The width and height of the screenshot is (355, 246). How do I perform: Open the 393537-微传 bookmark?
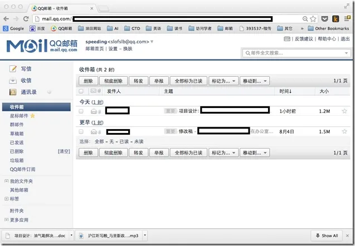tap(255, 28)
